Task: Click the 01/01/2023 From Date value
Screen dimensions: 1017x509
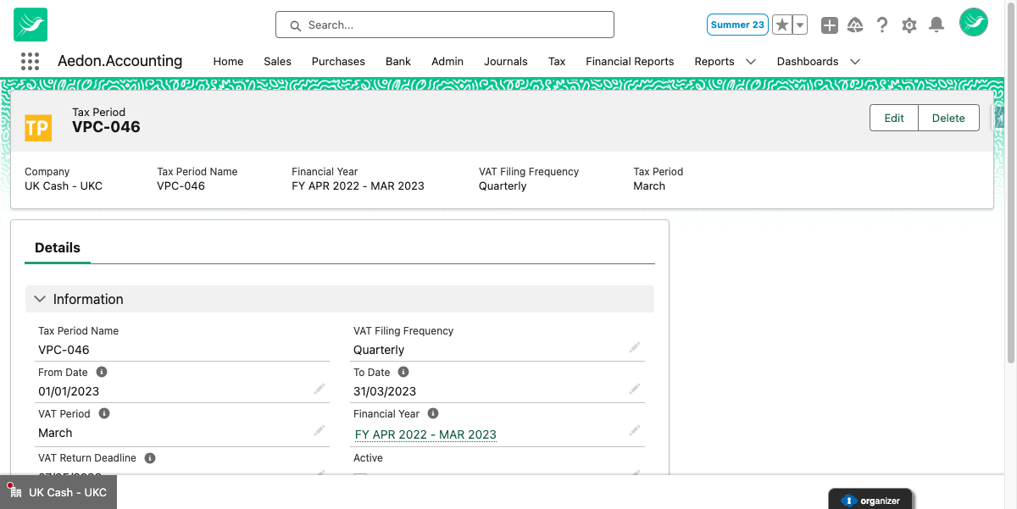Action: (69, 391)
